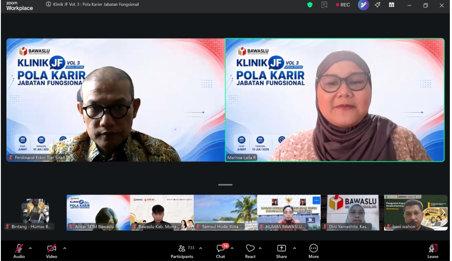Click the Marissa Laila R name label
Screen dimensions: 452x261
tap(241, 158)
